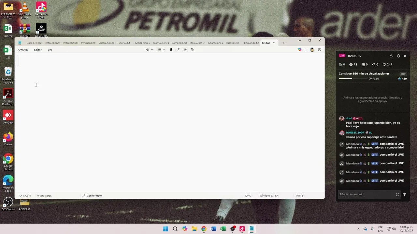Click the 'Ln 1, Col 1' status bar entry
Image resolution: width=417 pixels, height=234 pixels.
25,196
